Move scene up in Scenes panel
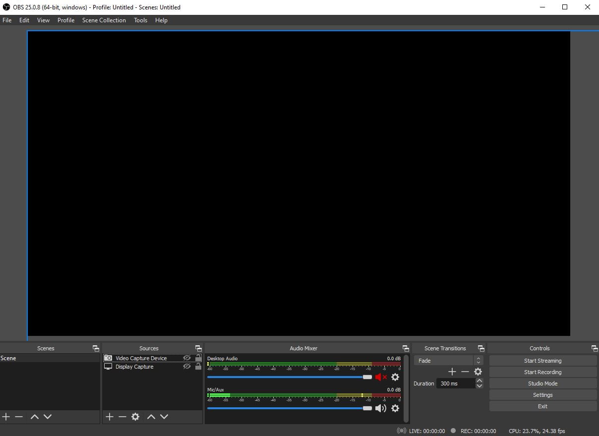 (x=34, y=417)
